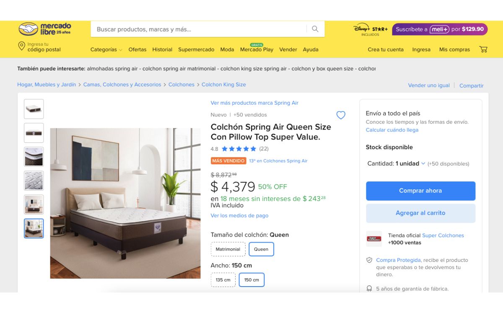Select the Matrimonial mattress size option

[x=228, y=249]
